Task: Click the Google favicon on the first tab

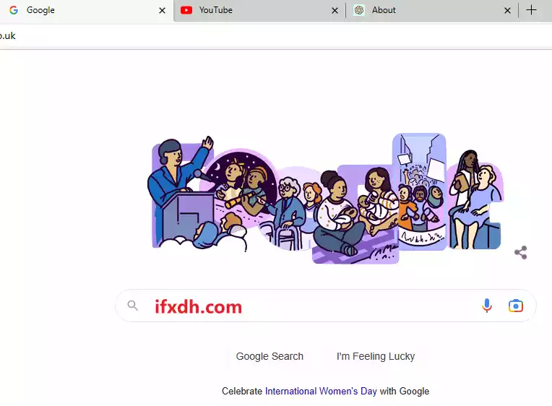Action: pos(14,10)
